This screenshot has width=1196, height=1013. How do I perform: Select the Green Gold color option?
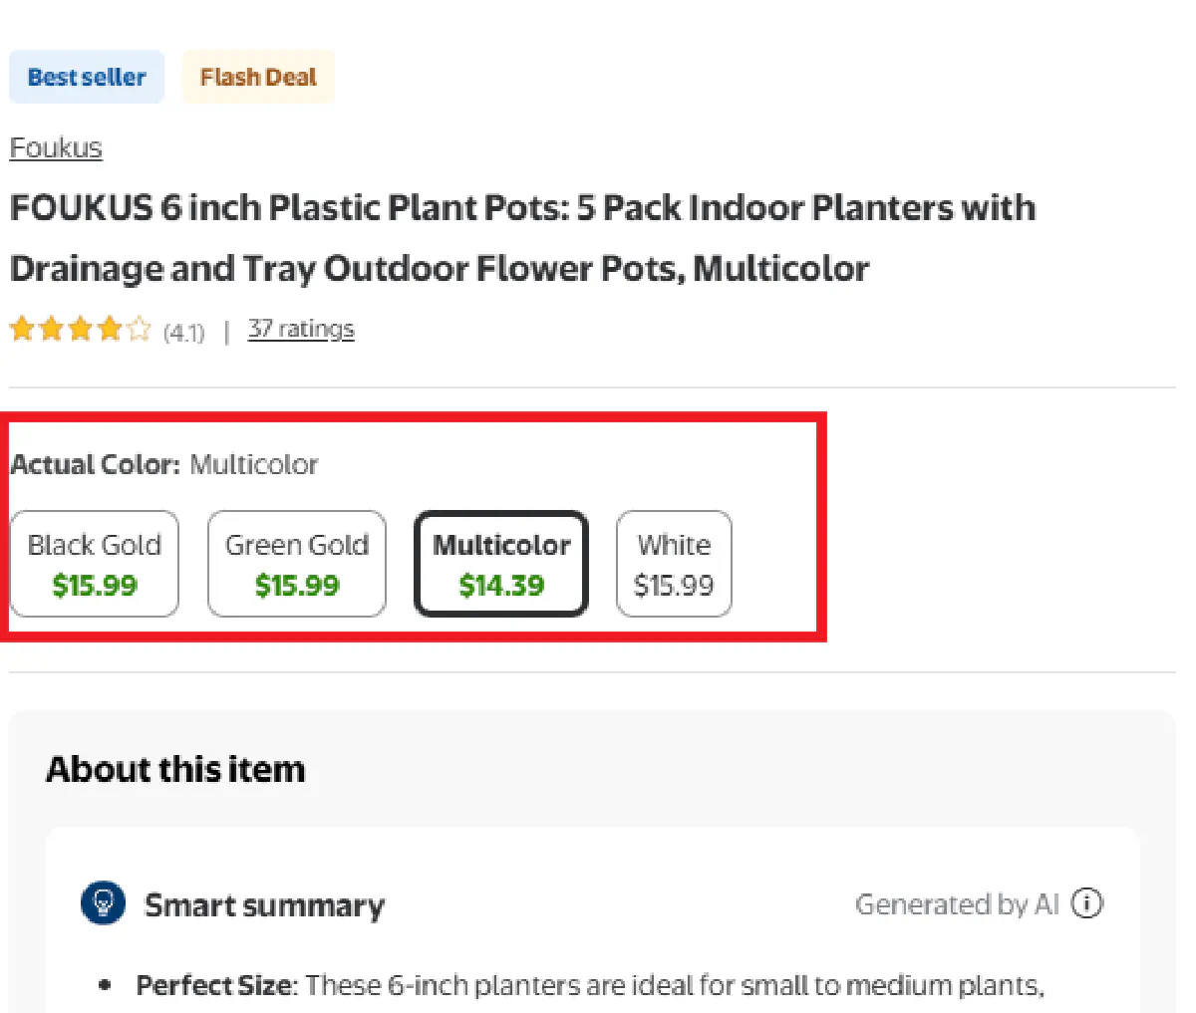[296, 563]
